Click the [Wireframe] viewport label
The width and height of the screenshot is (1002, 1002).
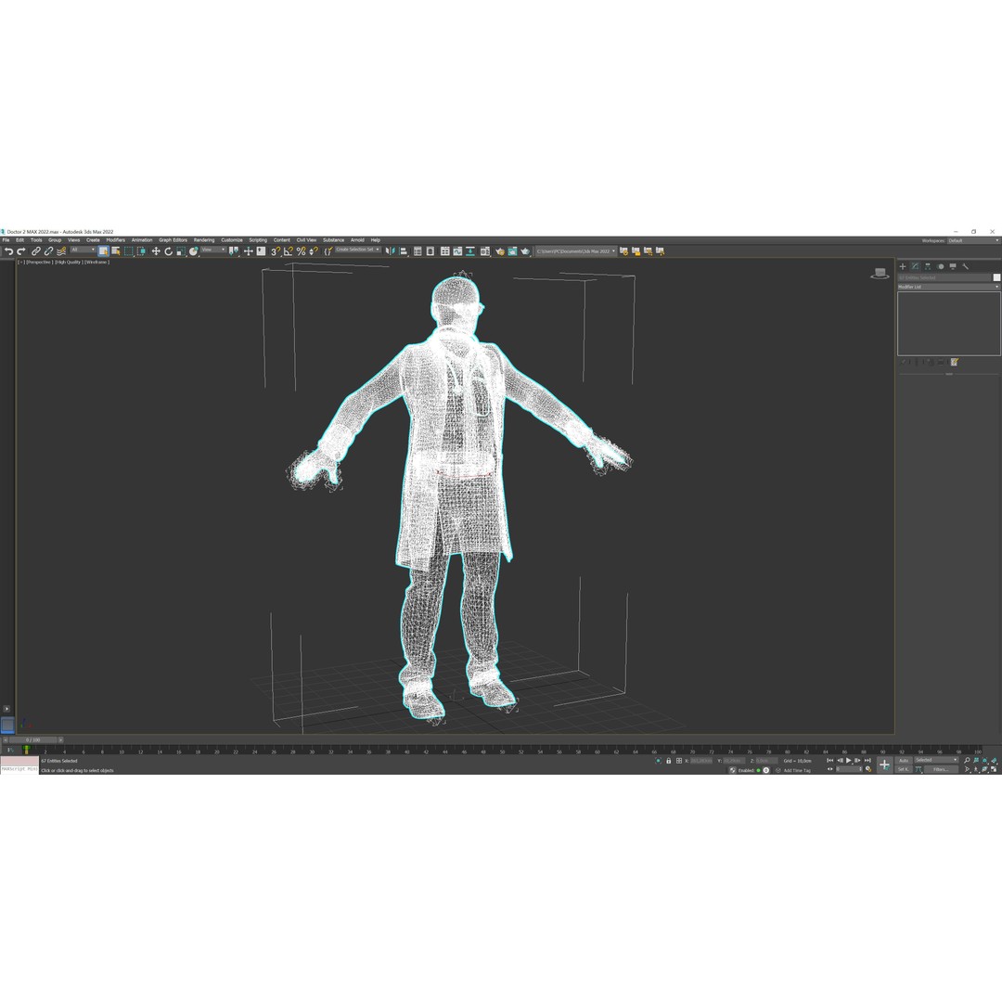(x=96, y=262)
